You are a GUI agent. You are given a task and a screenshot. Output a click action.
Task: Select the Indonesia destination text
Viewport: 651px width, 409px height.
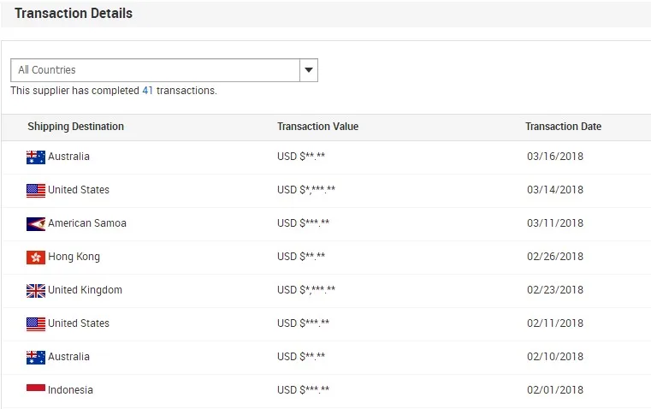pos(70,390)
